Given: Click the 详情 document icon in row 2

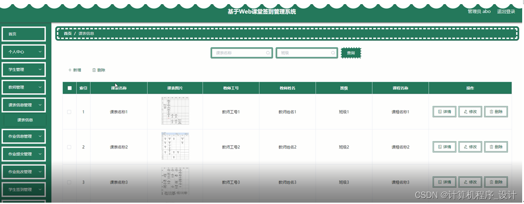Looking at the screenshot, I should [x=440, y=147].
